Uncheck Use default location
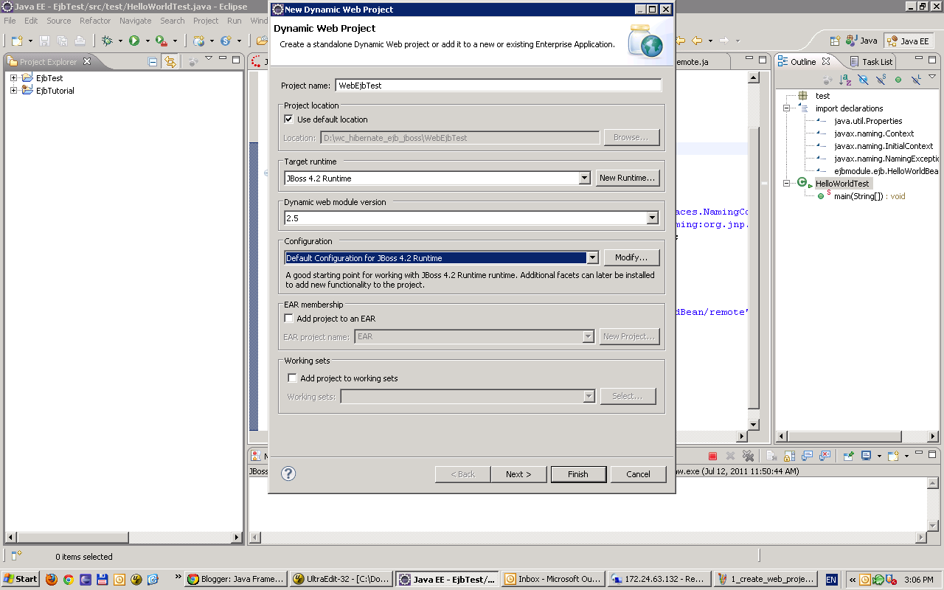Screen dimensions: 944x590 coord(289,119)
